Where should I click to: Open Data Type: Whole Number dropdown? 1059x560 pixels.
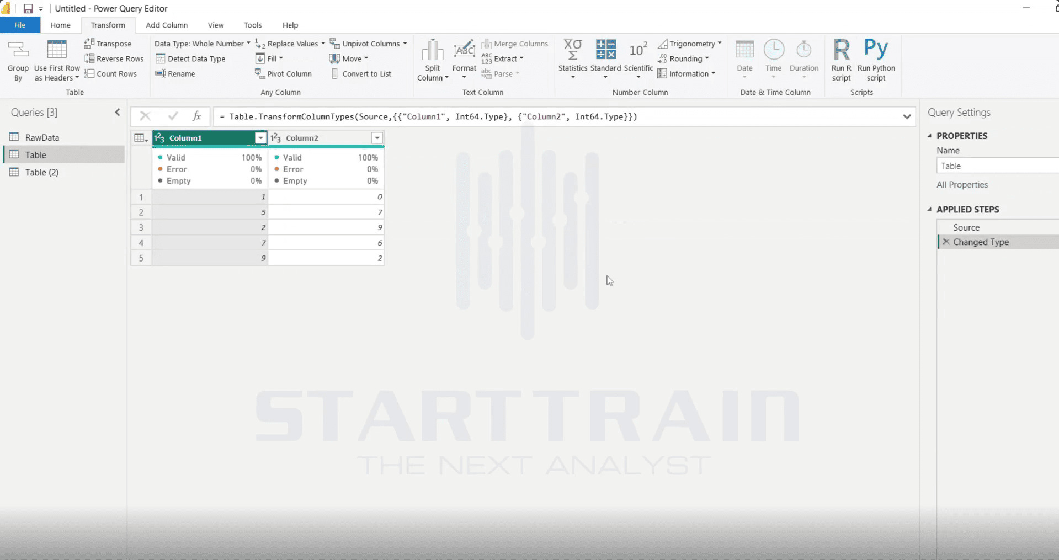pyautogui.click(x=202, y=44)
